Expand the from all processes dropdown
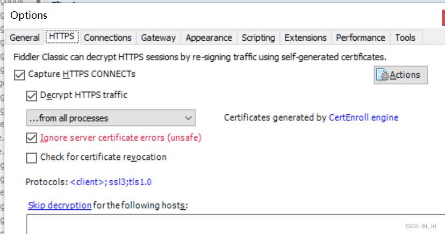The height and width of the screenshot is (234, 445). [x=111, y=118]
